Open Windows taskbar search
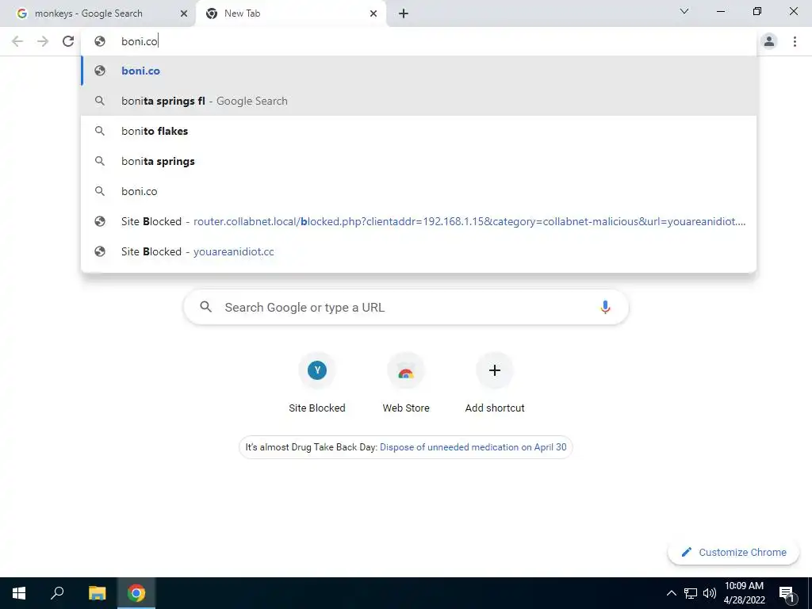This screenshot has width=812, height=609. click(x=57, y=593)
